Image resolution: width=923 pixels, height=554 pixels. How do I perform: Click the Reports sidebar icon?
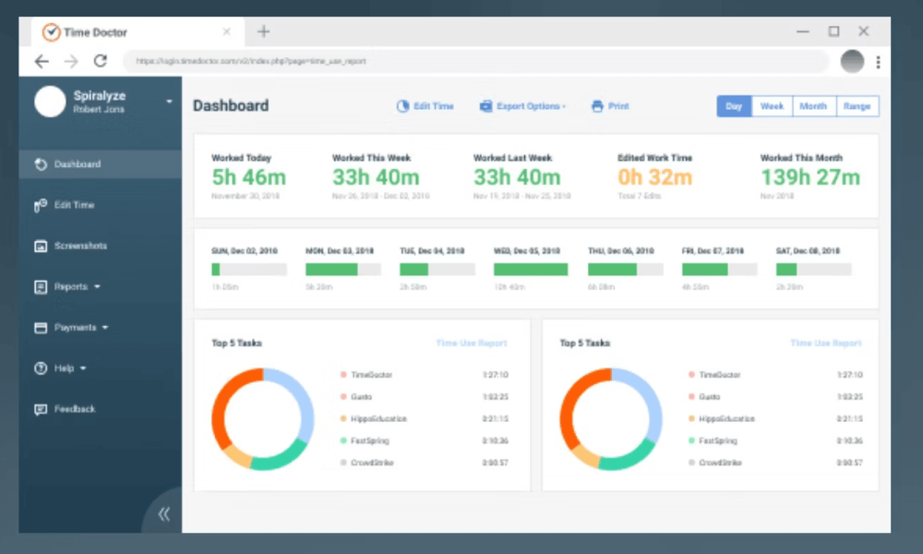tap(41, 287)
